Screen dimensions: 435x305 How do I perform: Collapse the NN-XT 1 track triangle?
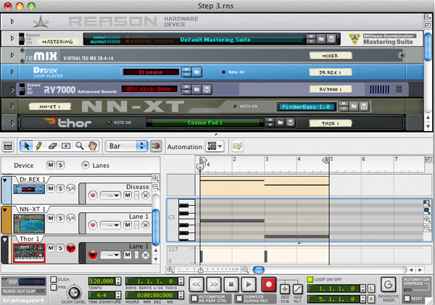5,210
